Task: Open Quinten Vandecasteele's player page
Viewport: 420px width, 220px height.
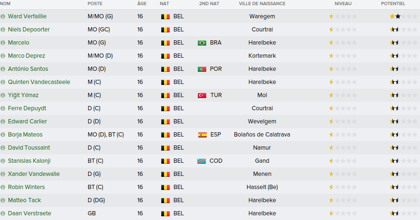Action: click(39, 82)
